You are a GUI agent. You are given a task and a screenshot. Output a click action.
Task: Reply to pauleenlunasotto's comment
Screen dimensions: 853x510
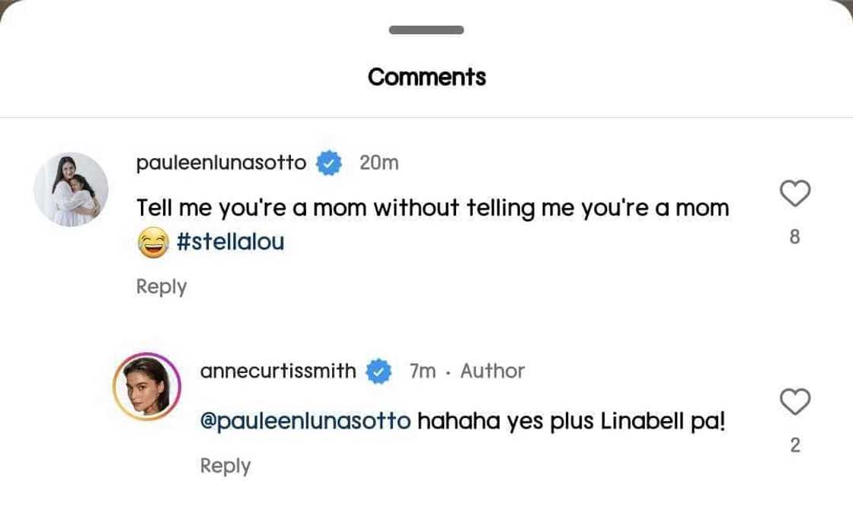pyautogui.click(x=161, y=287)
